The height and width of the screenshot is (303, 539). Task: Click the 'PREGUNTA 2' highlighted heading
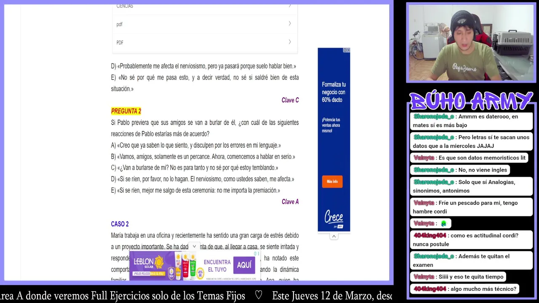coord(126,111)
